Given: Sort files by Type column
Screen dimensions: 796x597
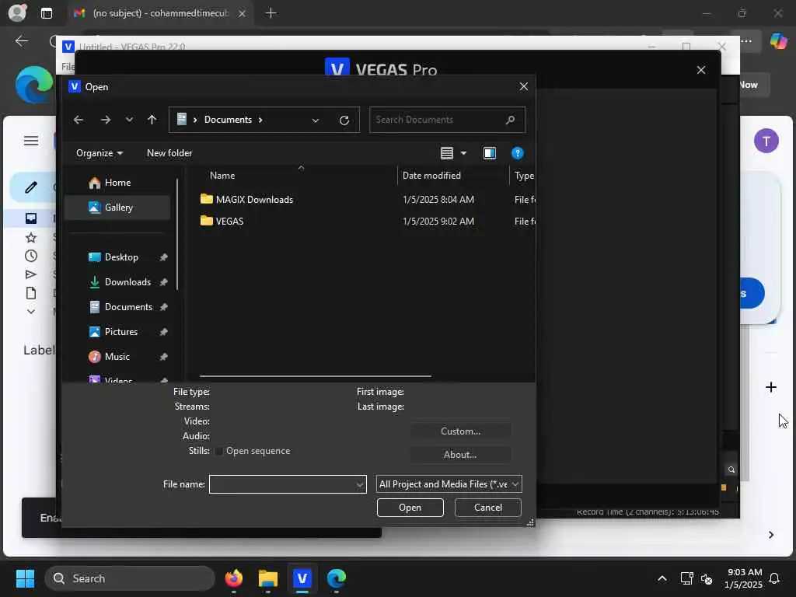Looking at the screenshot, I should [524, 176].
